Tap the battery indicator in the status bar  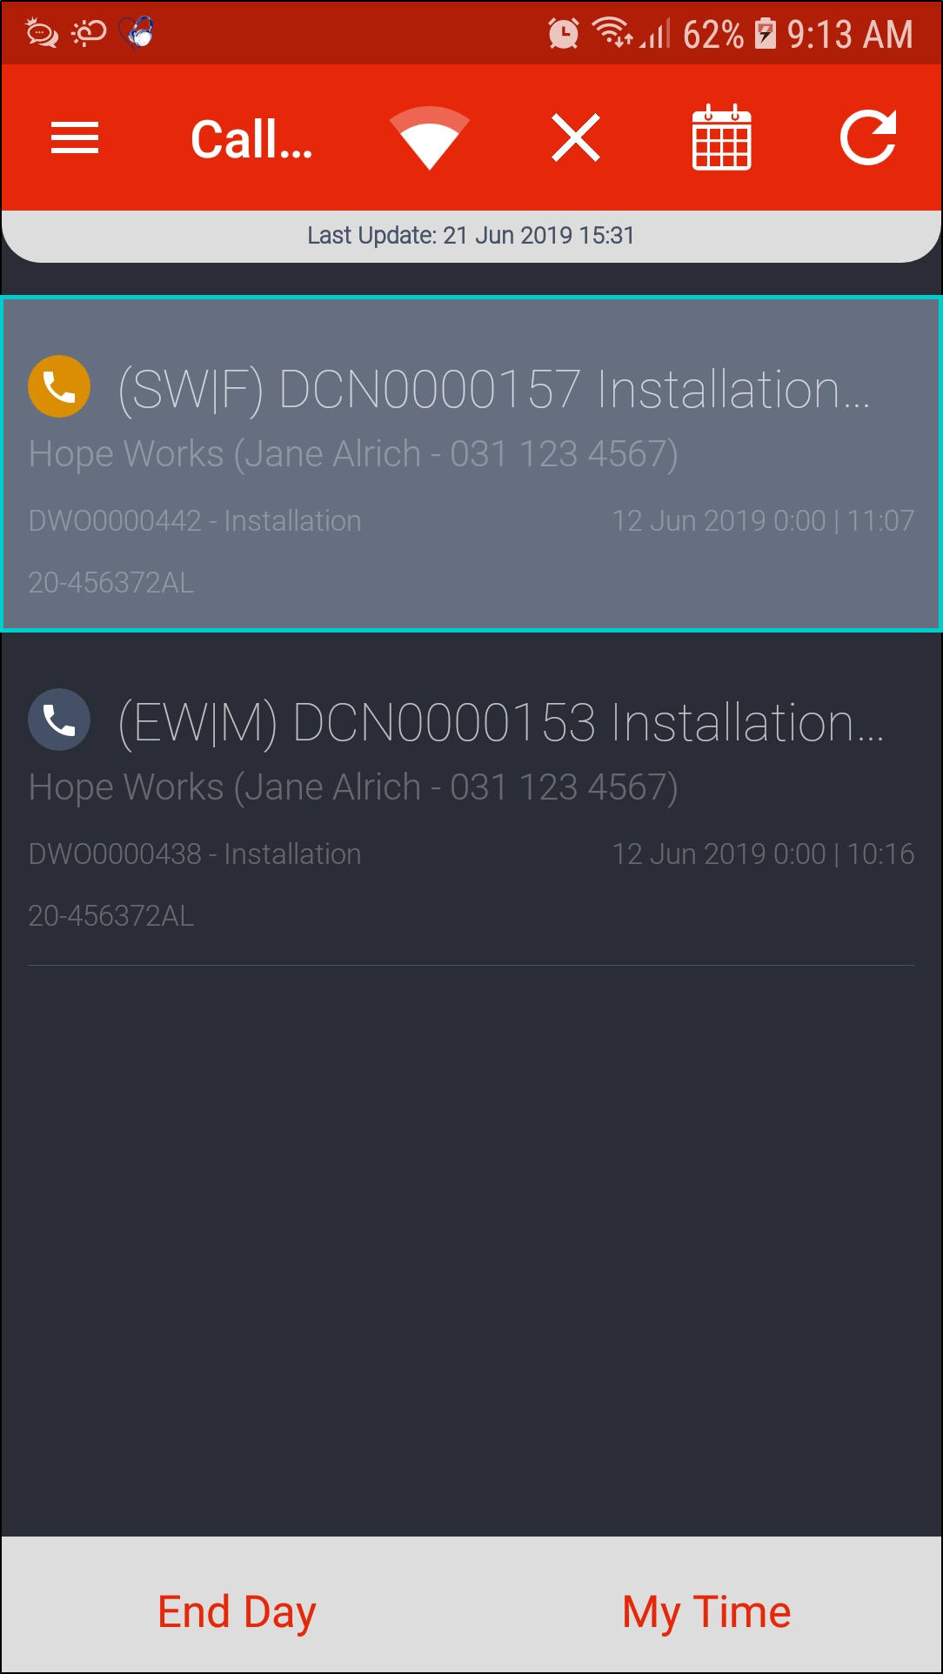point(766,34)
